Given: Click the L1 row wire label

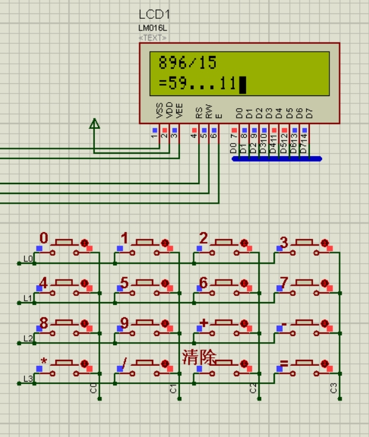Looking at the screenshot, I should 27,298.
